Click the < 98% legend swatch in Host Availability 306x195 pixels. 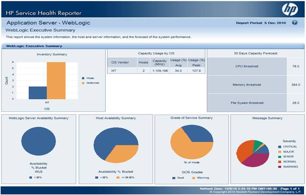coord(97,178)
